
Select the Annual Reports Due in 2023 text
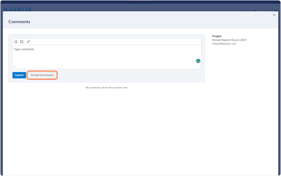click(229, 40)
